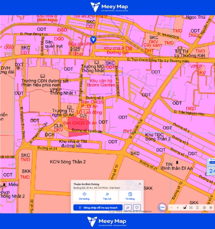Share this location with arrow icon
The image size is (215, 229).
(128, 207)
